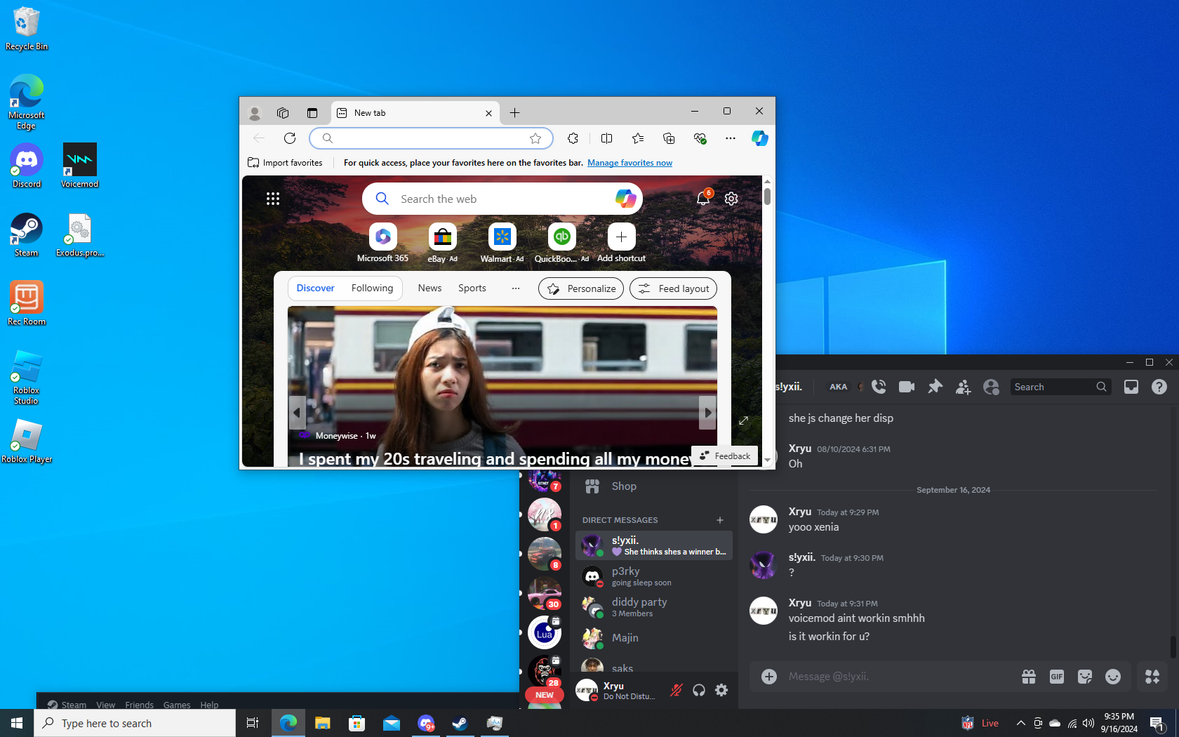Open the Feed layout options
Image resolution: width=1179 pixels, height=737 pixels.
(674, 288)
